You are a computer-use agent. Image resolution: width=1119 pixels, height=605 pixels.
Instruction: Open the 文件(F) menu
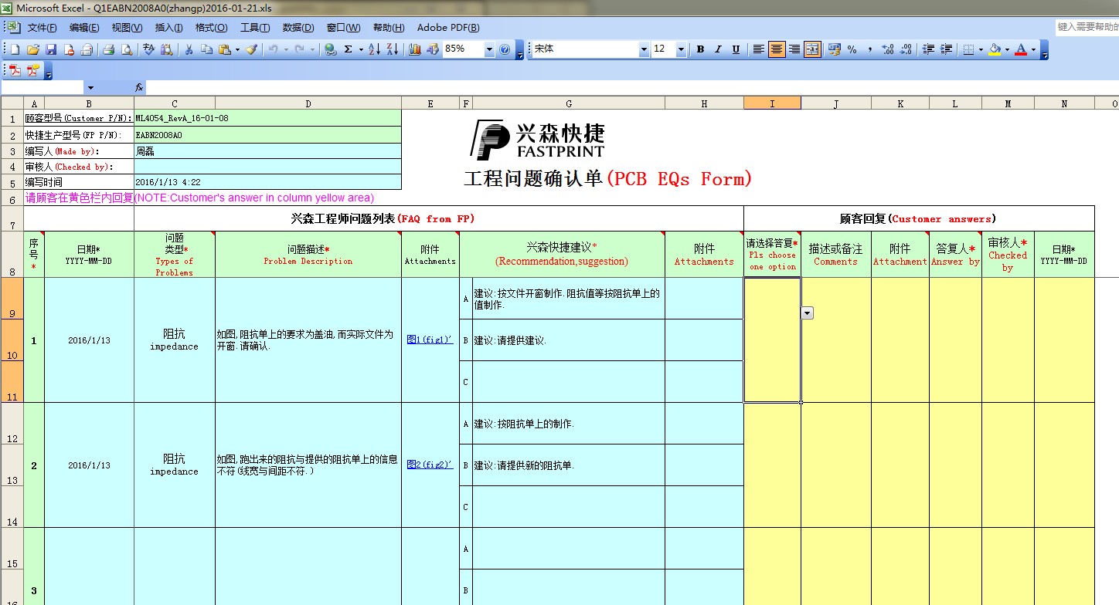coord(42,28)
